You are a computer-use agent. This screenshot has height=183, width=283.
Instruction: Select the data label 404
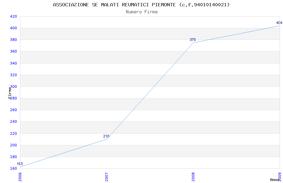(x=279, y=23)
